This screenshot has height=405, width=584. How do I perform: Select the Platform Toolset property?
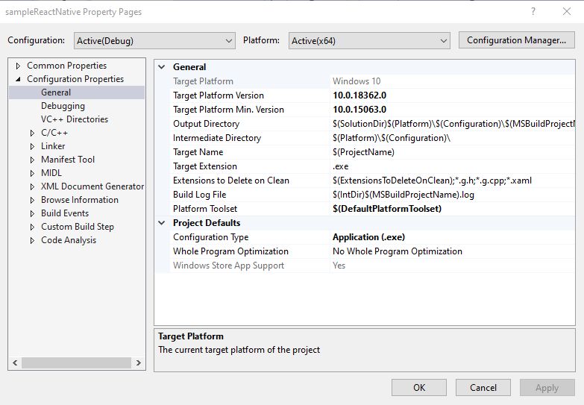[x=205, y=209]
